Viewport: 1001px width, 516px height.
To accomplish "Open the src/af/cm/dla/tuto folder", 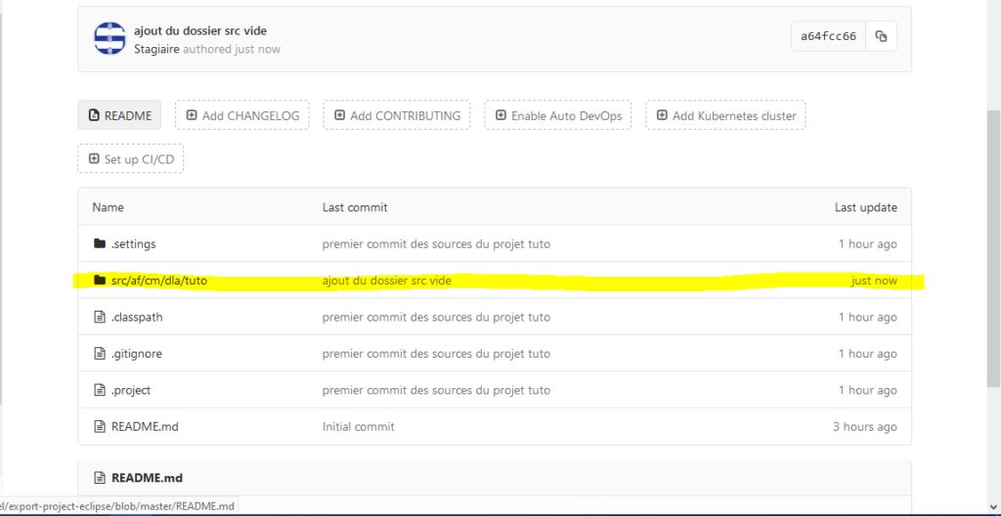I will coord(158,280).
